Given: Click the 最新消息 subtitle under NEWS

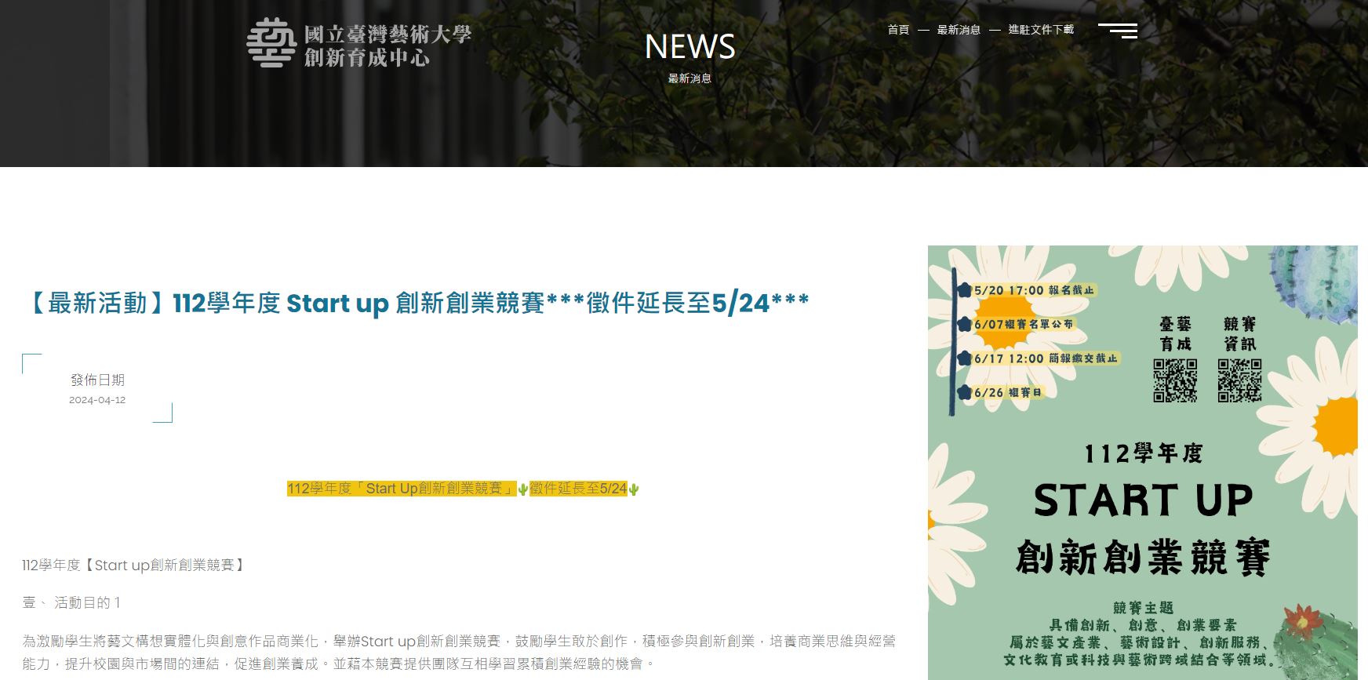Looking at the screenshot, I should (x=689, y=78).
